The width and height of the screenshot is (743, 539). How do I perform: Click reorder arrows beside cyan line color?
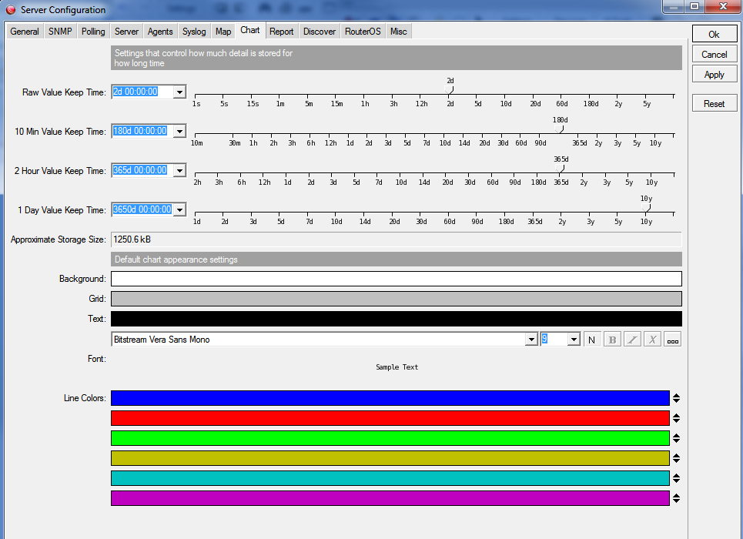tap(676, 478)
